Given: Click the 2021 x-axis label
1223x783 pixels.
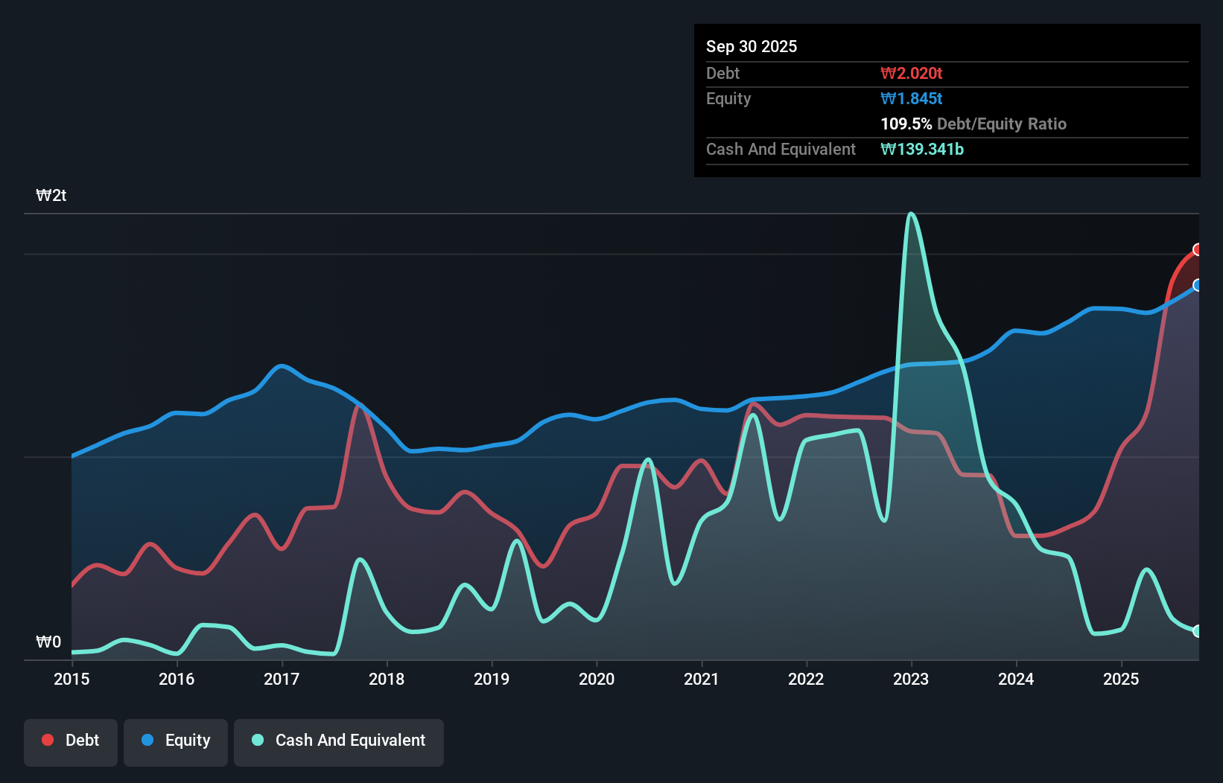Looking at the screenshot, I should pos(702,679).
